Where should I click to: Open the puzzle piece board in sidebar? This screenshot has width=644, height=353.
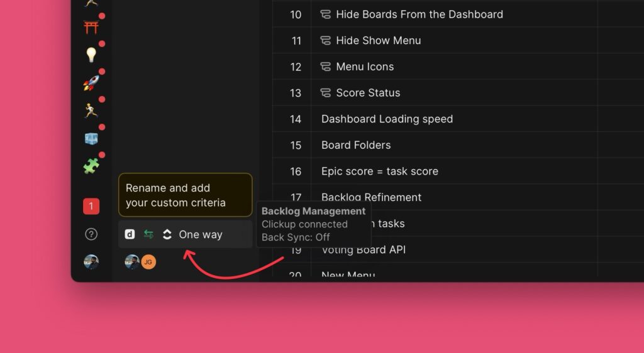click(91, 166)
